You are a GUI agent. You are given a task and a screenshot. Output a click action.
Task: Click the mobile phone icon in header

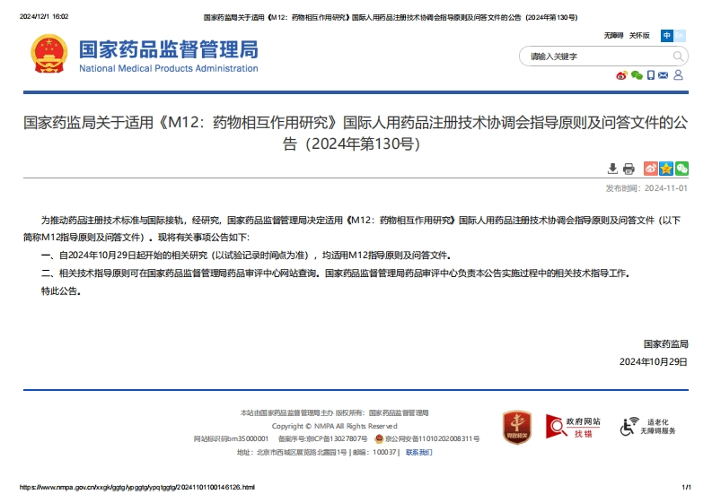[651, 75]
